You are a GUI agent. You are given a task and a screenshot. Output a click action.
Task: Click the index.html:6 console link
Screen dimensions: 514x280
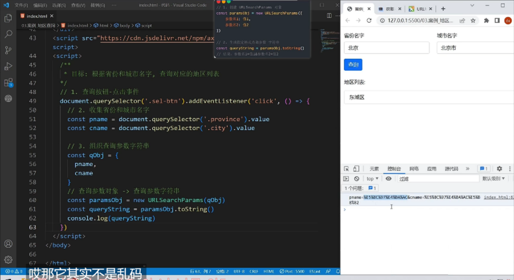498,197
